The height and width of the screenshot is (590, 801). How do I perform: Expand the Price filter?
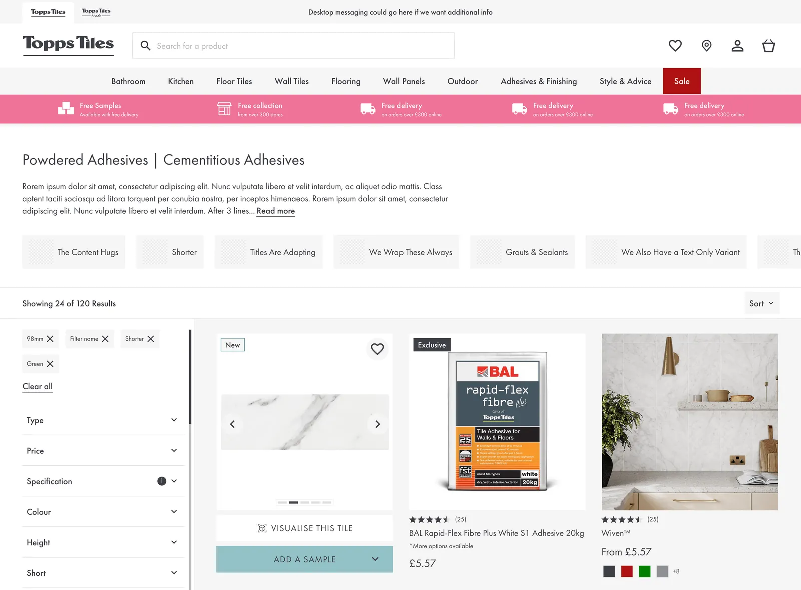[103, 451]
